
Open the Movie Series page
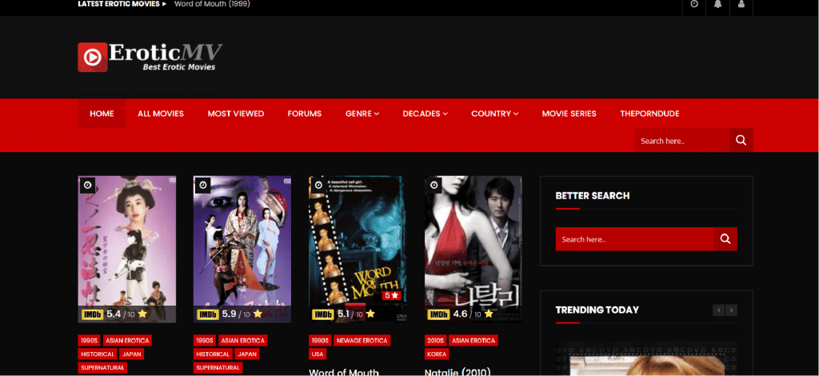pyautogui.click(x=569, y=114)
